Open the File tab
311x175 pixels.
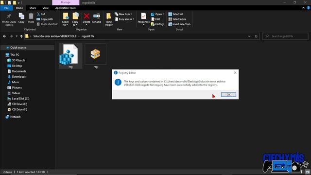click(6, 8)
